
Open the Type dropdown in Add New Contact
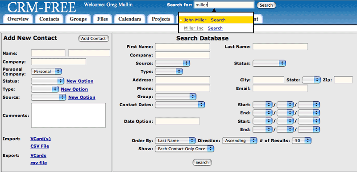(45, 89)
